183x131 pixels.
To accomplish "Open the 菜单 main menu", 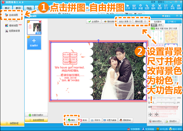I will click(x=153, y=2).
